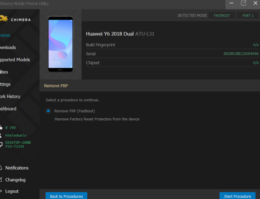
Task: Open the Devices section
Action: point(5,35)
